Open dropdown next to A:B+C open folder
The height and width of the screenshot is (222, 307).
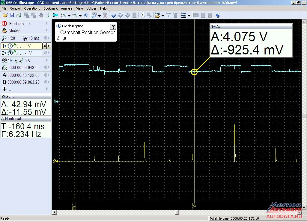pos(163,16)
